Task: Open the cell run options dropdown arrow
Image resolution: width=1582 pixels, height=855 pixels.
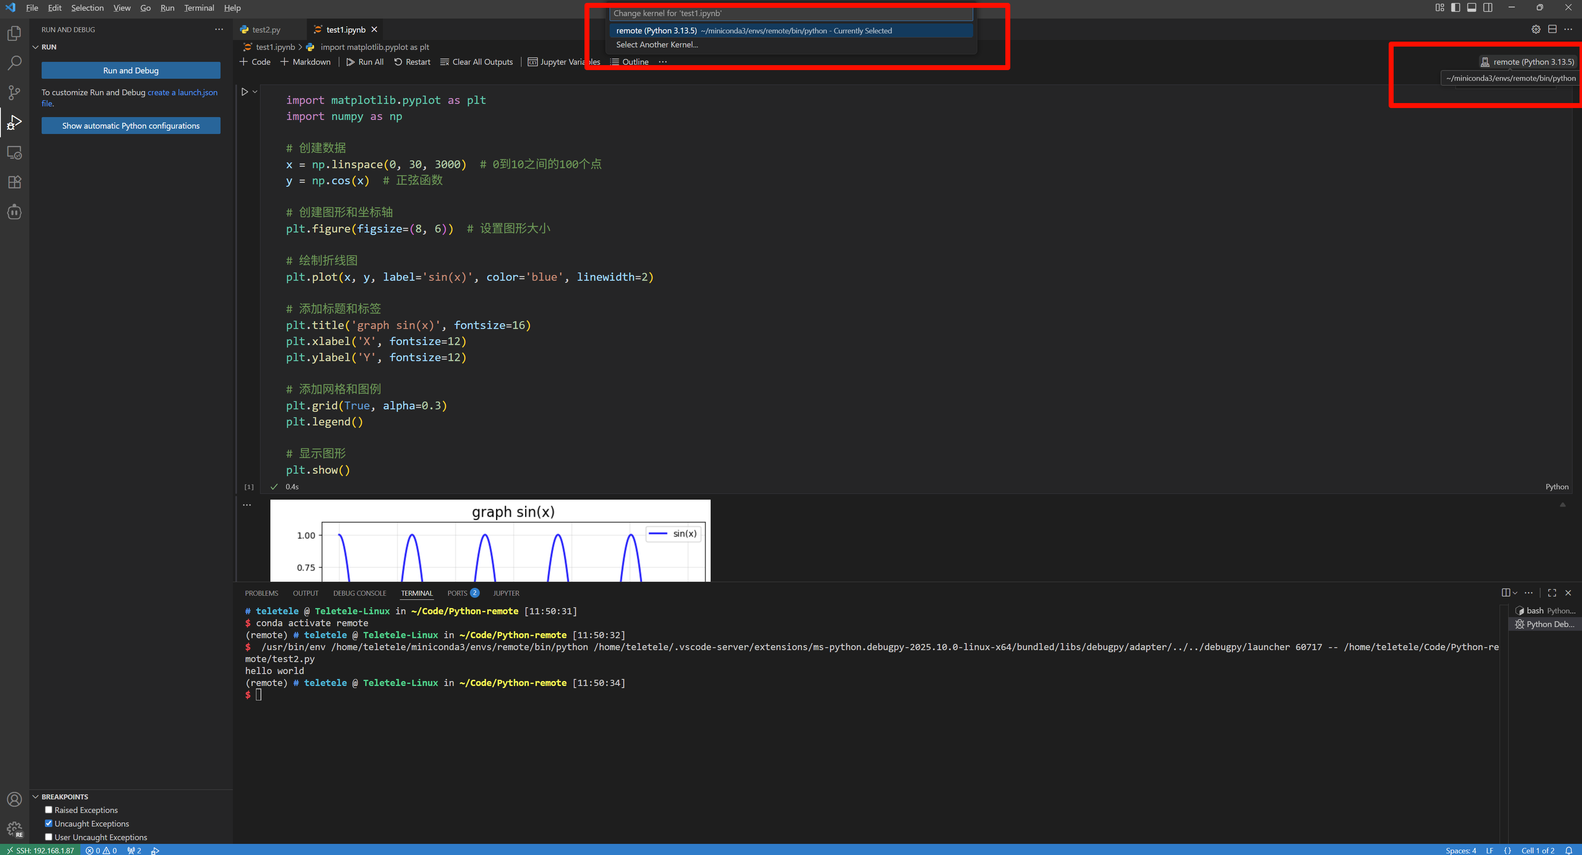Action: [x=255, y=92]
